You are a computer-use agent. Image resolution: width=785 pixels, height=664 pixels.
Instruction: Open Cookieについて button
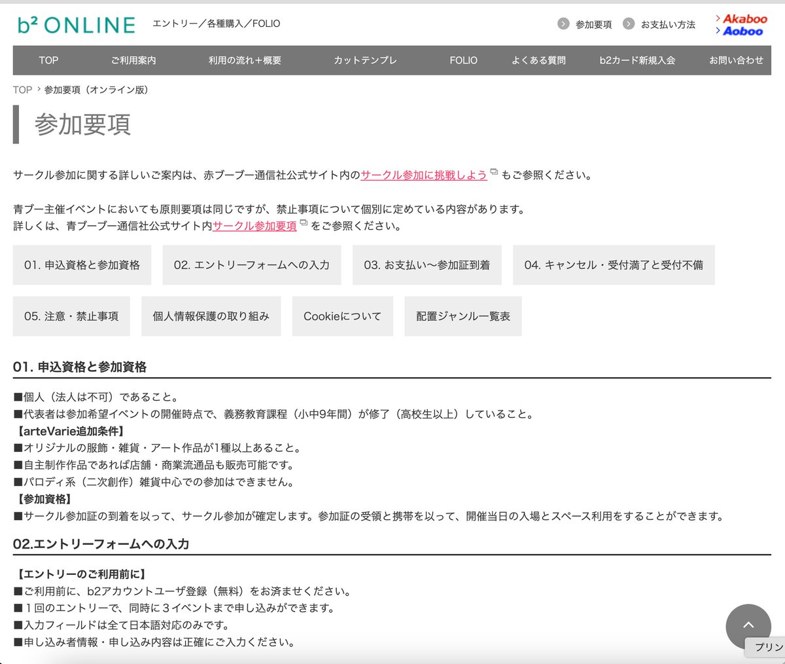click(x=342, y=316)
